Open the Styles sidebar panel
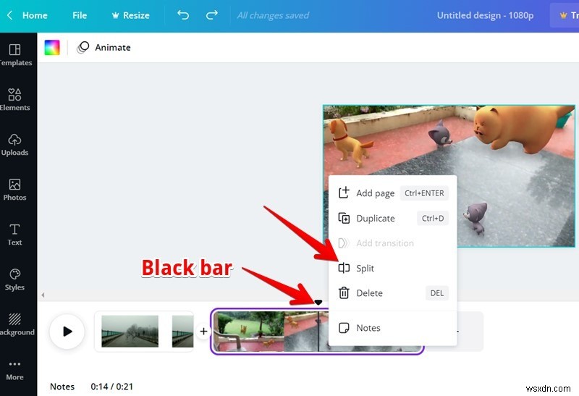 [14, 279]
